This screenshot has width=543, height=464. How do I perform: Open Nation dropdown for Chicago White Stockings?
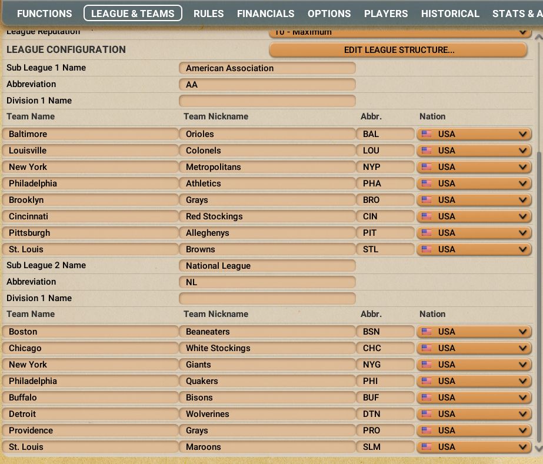[474, 348]
